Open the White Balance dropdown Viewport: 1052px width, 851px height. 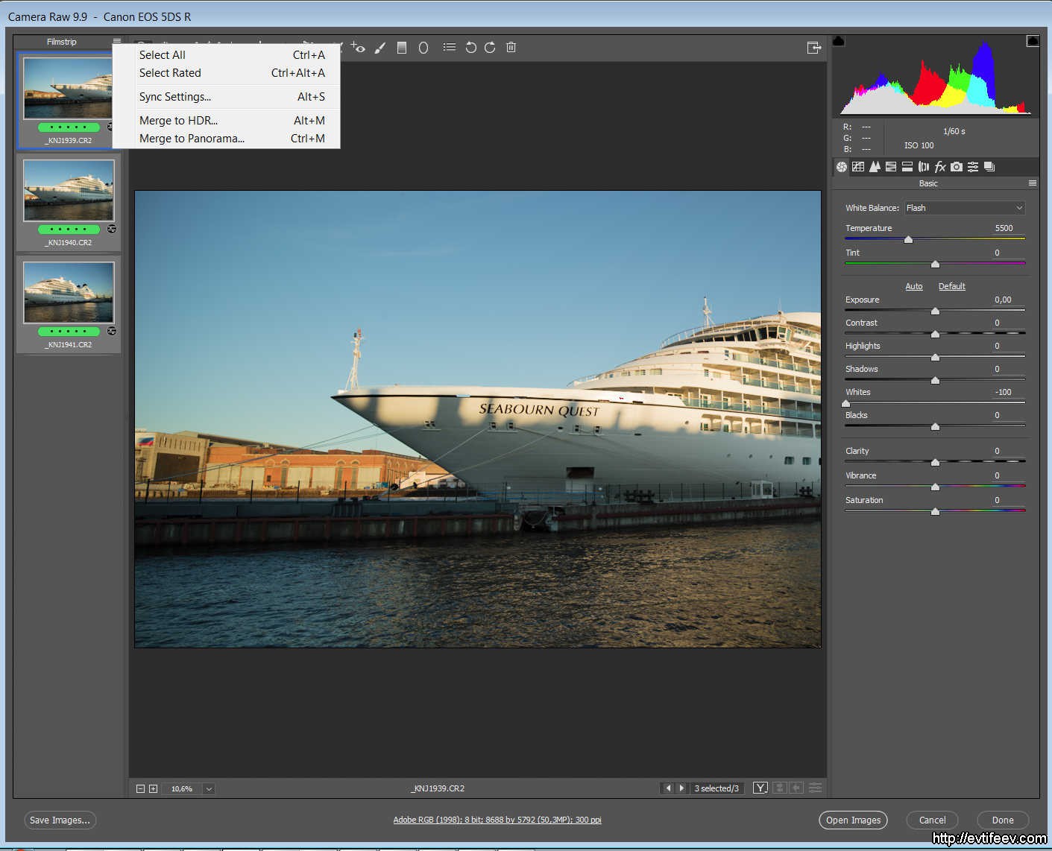pyautogui.click(x=965, y=208)
